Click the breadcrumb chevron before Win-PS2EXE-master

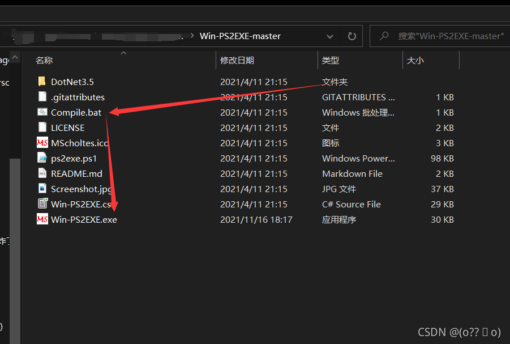point(192,36)
